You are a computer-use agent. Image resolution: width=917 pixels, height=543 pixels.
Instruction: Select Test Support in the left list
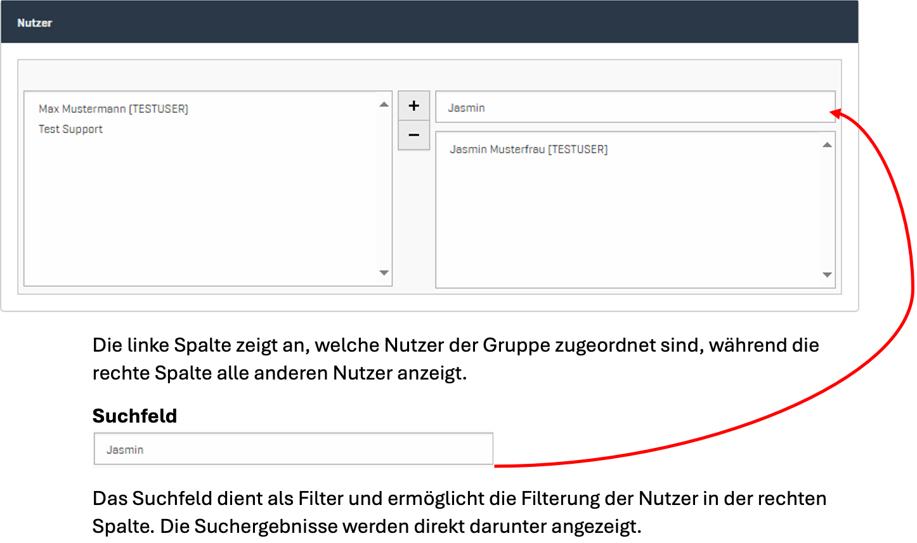[70, 129]
